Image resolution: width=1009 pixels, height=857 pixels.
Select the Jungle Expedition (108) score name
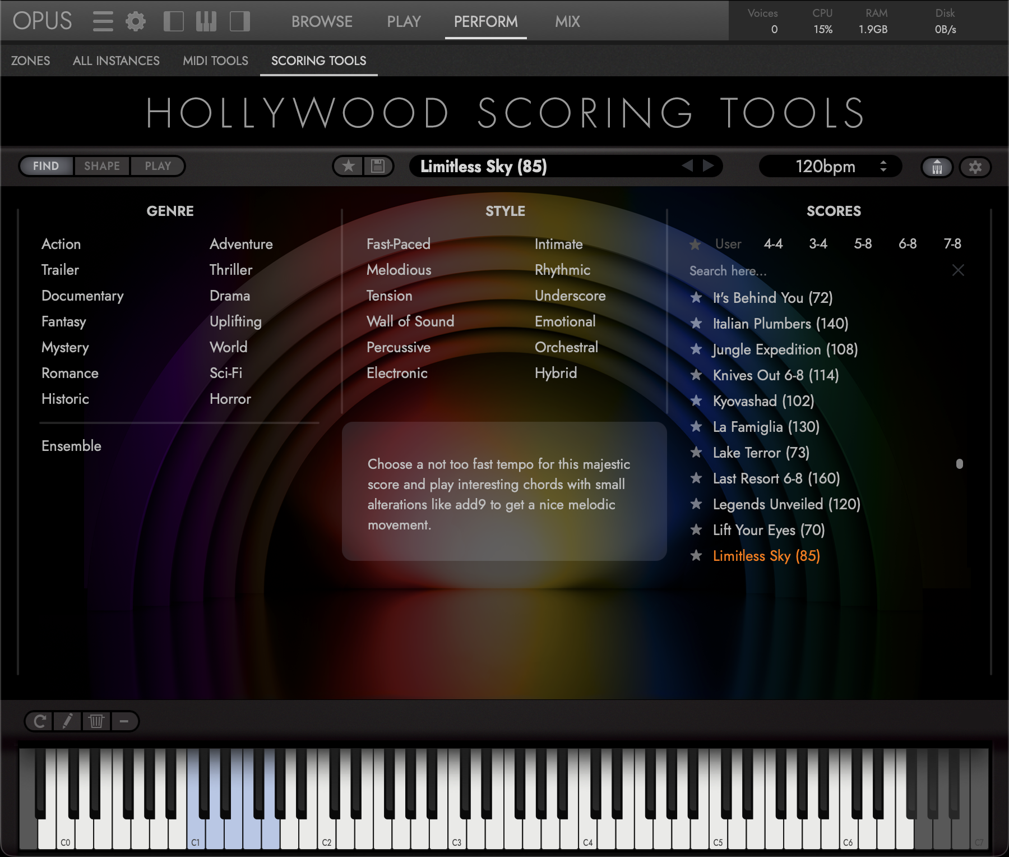click(785, 349)
